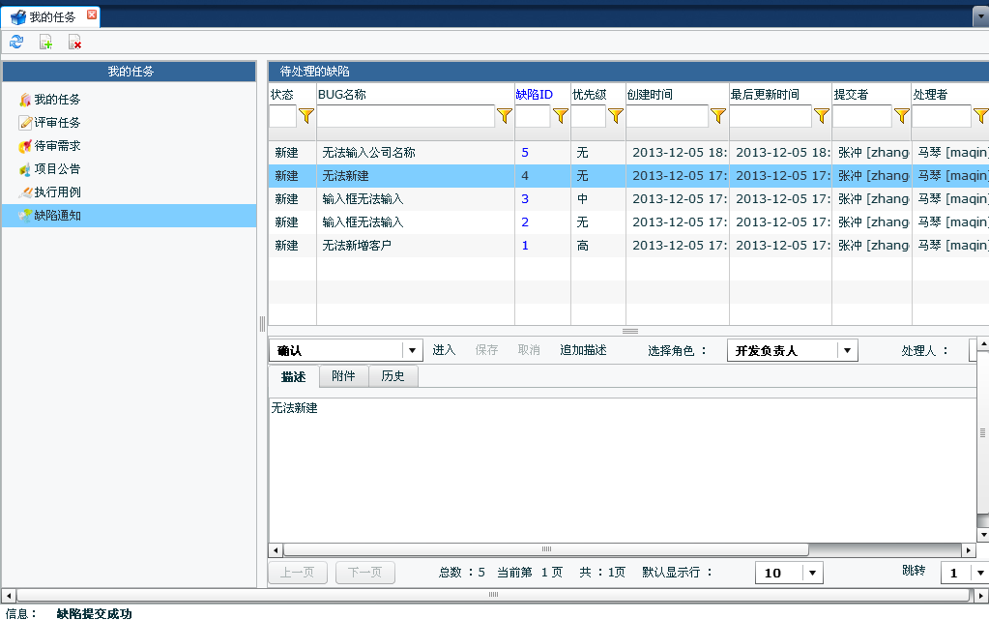Expand the 开发负责人 role dropdown
This screenshot has width=989, height=620.
(847, 350)
